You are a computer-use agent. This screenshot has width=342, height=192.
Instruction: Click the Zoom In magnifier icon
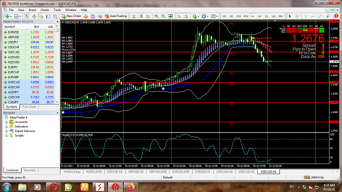tap(156, 16)
